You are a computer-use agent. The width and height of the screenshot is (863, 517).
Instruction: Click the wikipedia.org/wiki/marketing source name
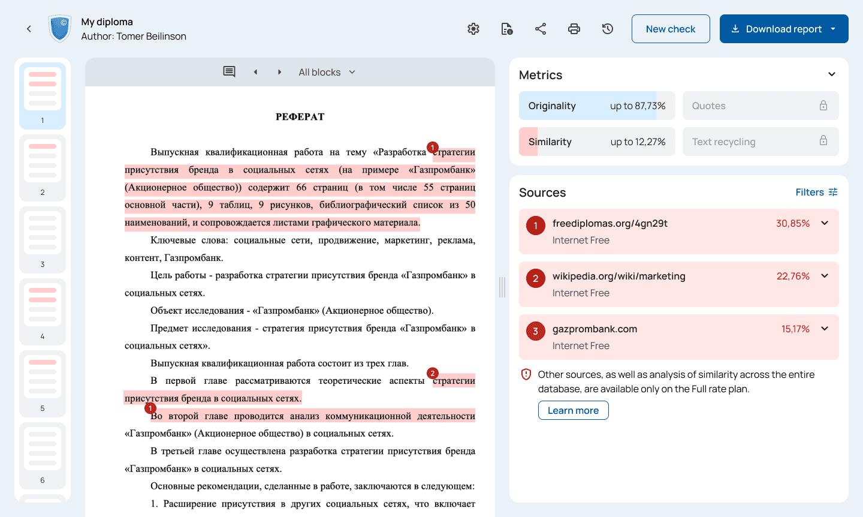point(619,276)
